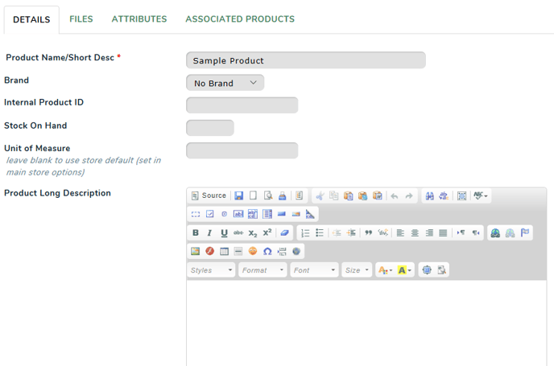The width and height of the screenshot is (554, 366).
Task: Open the Size dropdown
Action: point(357,270)
